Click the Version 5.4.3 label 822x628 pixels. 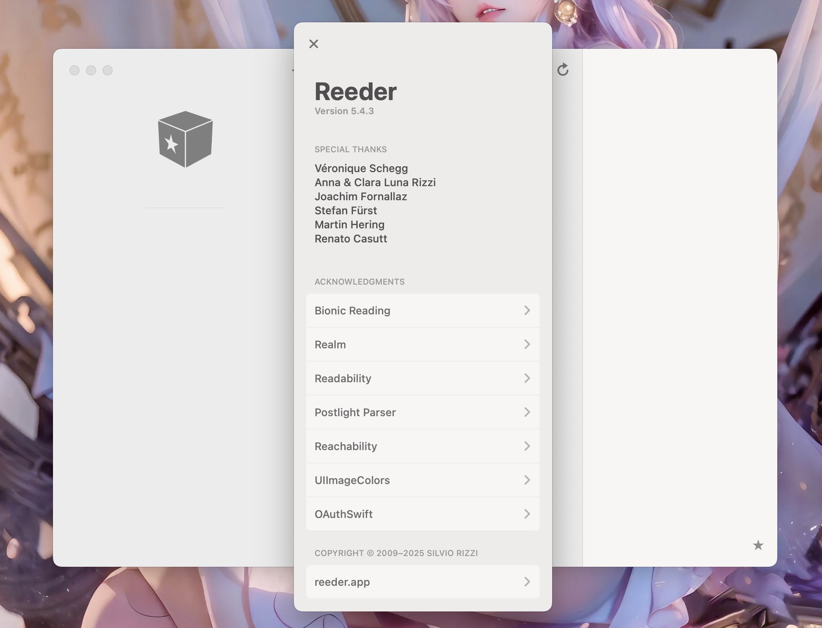[x=344, y=111]
